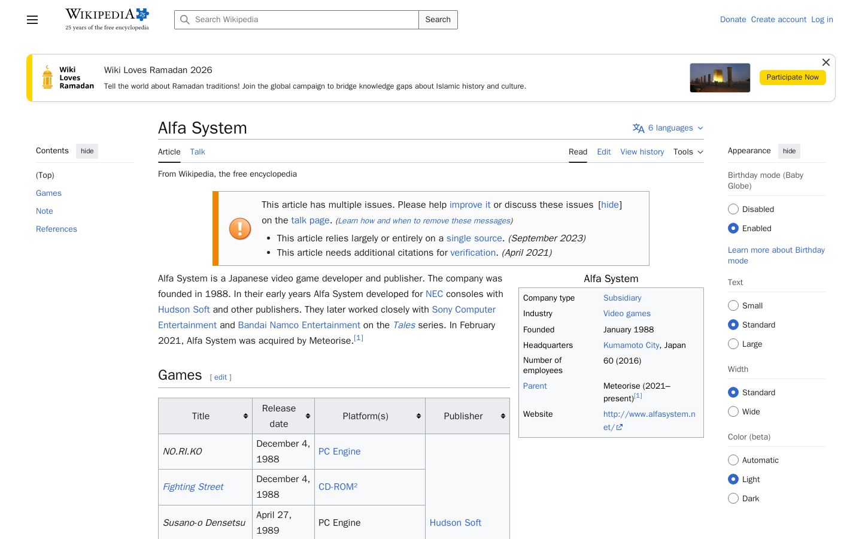The width and height of the screenshot is (862, 539).
Task: Open the Bandai Namco Entertainment link
Action: click(299, 325)
